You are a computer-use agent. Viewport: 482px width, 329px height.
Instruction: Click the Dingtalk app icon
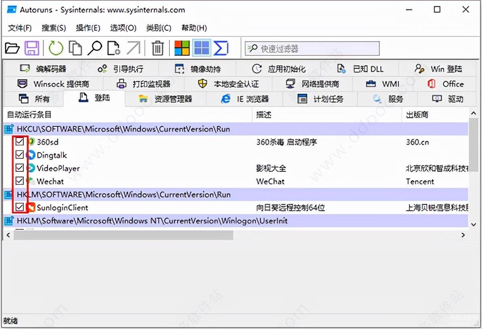pyautogui.click(x=31, y=155)
